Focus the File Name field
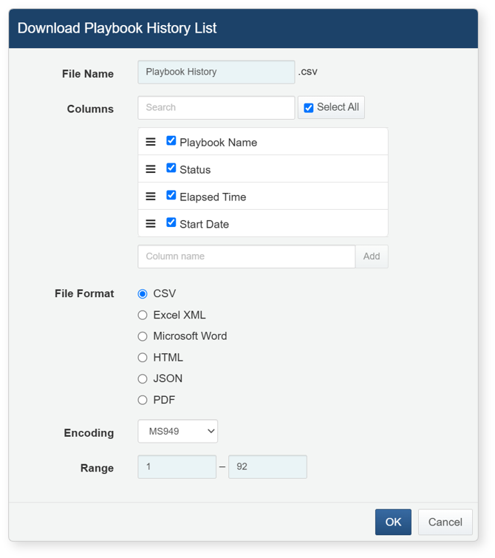 click(x=216, y=72)
